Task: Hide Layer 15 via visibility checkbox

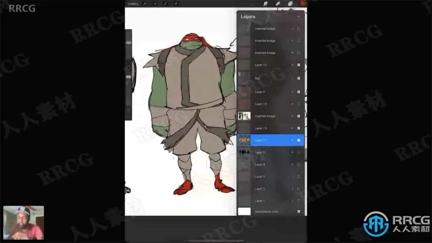Action: (298, 128)
